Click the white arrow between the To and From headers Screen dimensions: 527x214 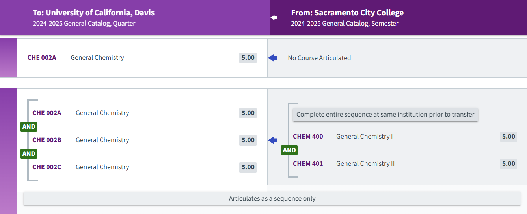[x=274, y=18]
